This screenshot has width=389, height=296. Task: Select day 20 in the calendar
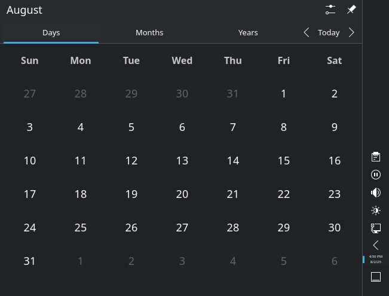point(182,194)
